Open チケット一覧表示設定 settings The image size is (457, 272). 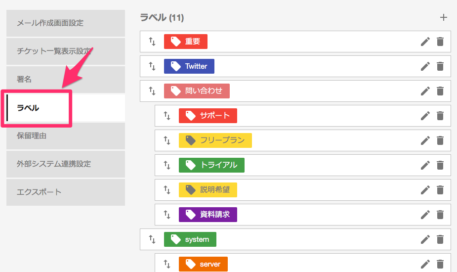click(x=66, y=51)
